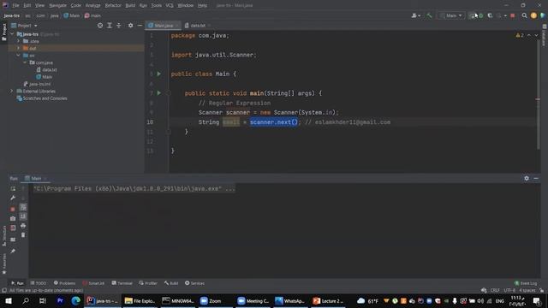
Task: Click the CRLF line separator in status bar
Action: [x=495, y=291]
